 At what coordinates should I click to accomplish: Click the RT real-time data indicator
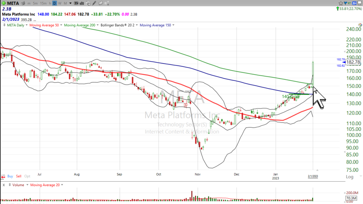[349, 3]
